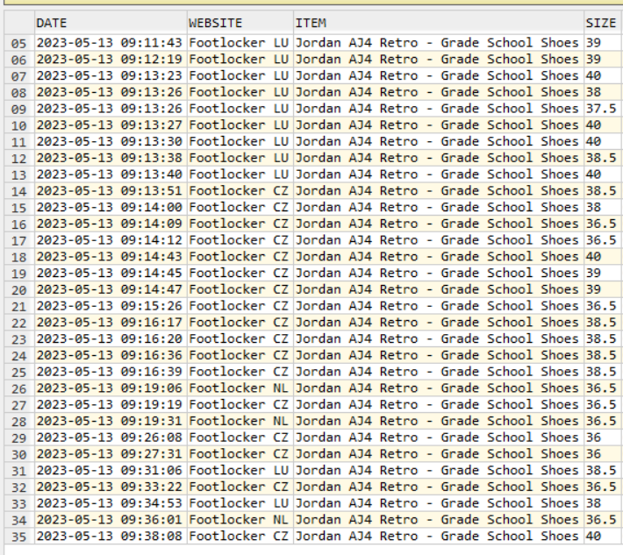The width and height of the screenshot is (623, 555).
Task: Select the date 2023-05-13 09:38:08
Action: tap(110, 537)
